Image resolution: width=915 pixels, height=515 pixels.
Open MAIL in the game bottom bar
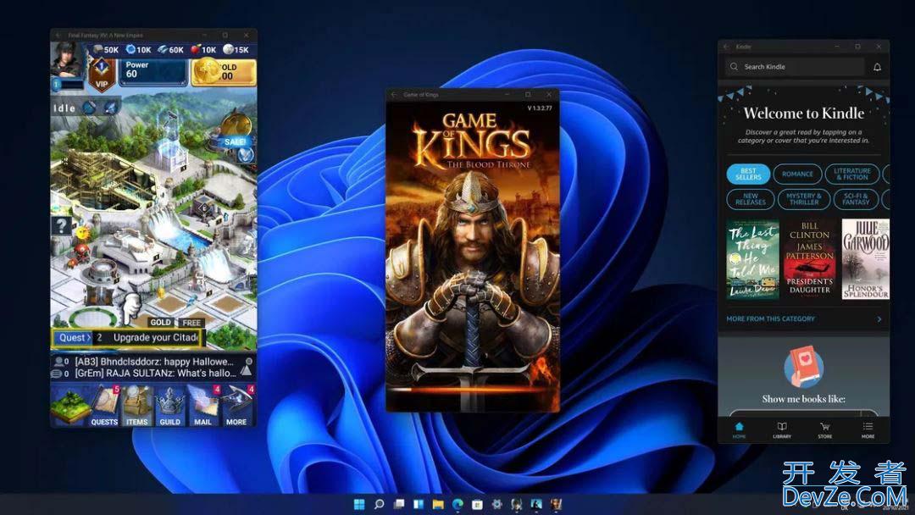point(202,406)
